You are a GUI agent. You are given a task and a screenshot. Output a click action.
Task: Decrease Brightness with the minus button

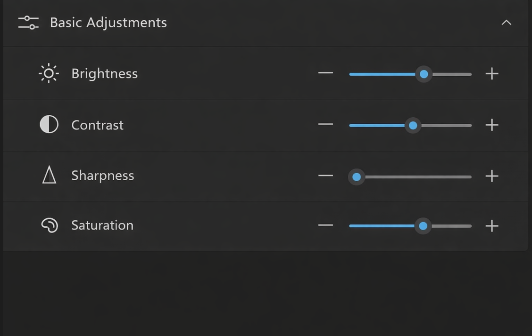(x=325, y=73)
